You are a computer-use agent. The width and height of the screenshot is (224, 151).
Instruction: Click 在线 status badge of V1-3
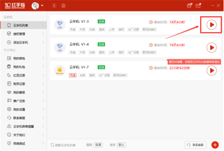click(101, 22)
